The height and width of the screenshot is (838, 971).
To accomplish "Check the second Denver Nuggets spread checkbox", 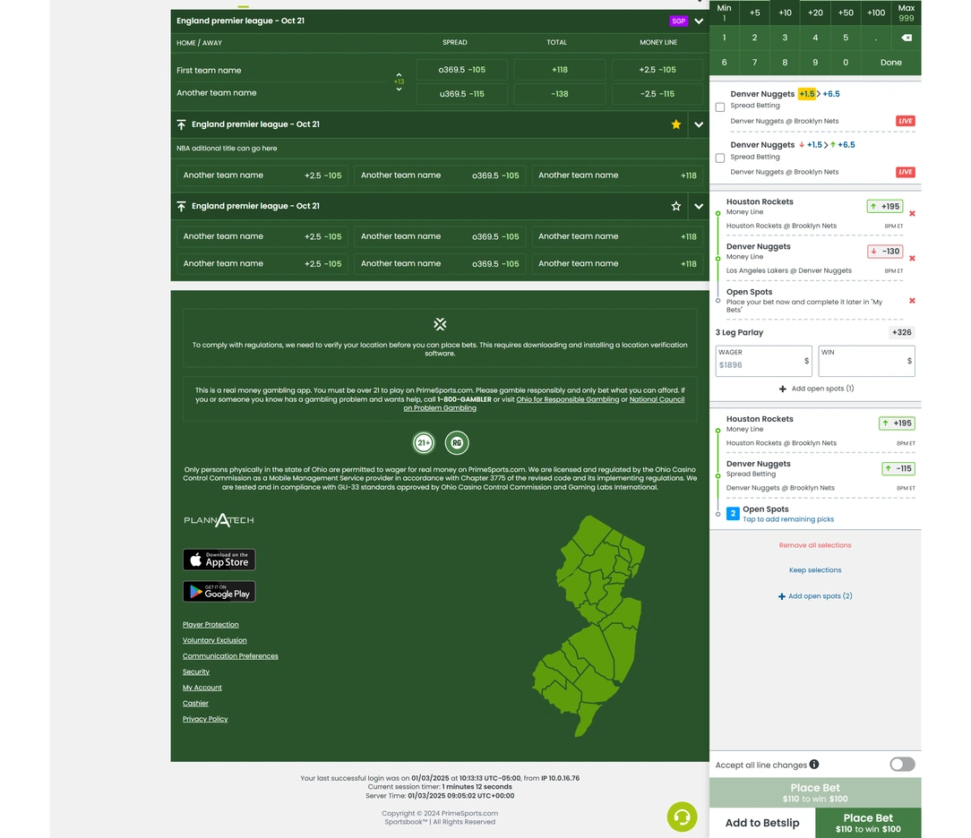I will click(719, 158).
